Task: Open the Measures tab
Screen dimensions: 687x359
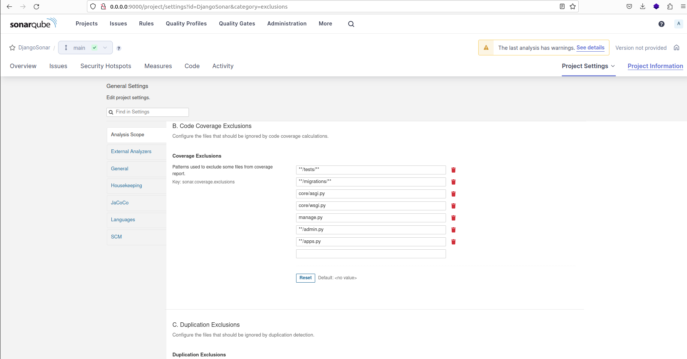Action: click(158, 66)
